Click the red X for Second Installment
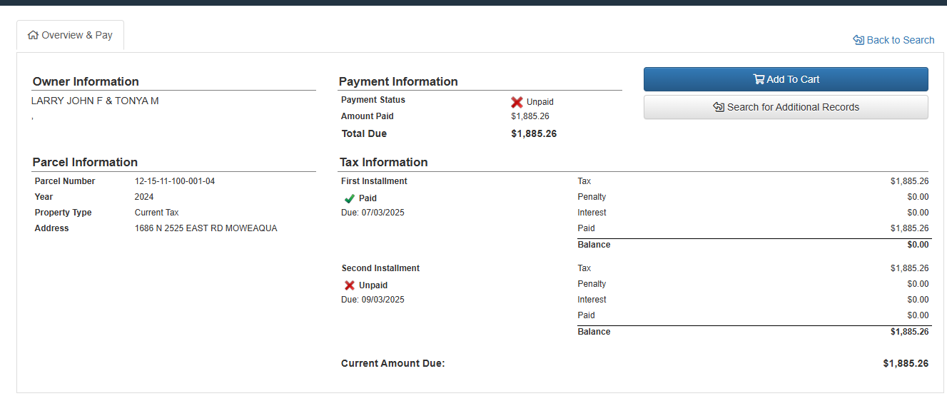This screenshot has height=401, width=947. pos(350,285)
